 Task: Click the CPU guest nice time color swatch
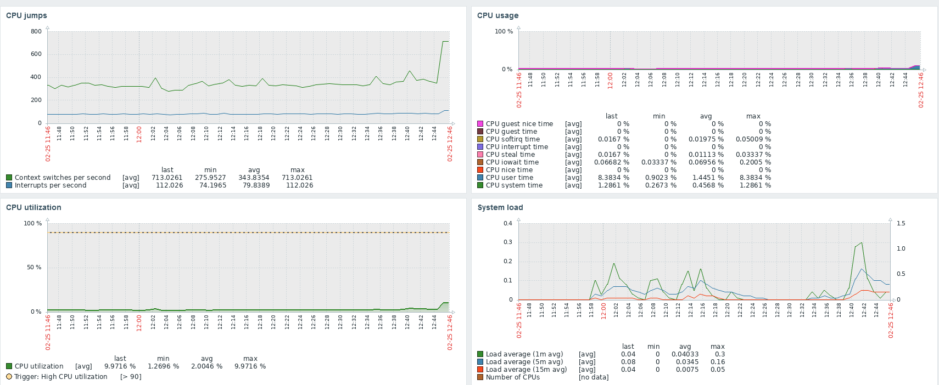480,124
